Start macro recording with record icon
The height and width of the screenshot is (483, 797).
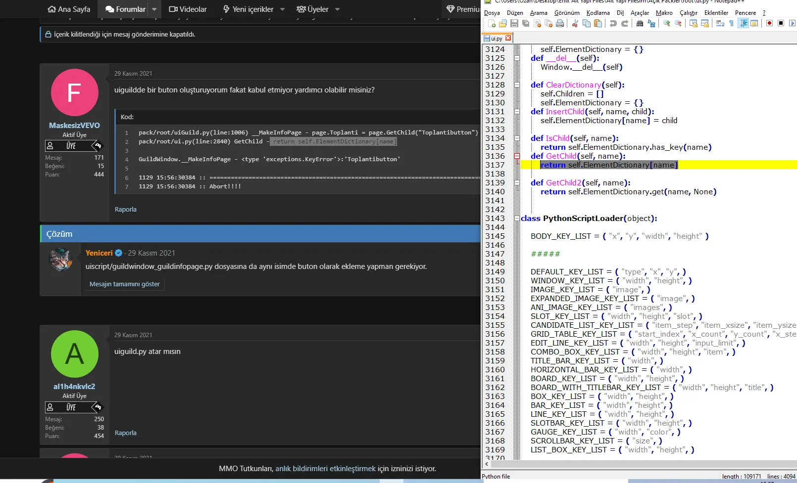(x=769, y=23)
